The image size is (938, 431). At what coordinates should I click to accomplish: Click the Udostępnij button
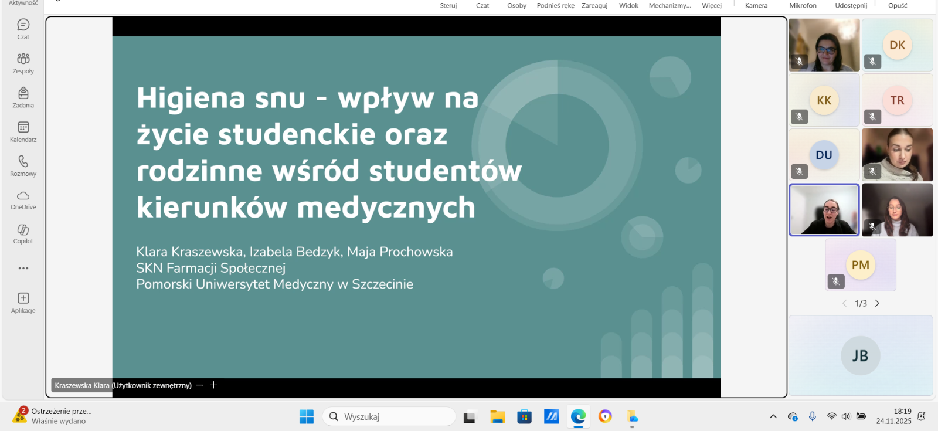[x=851, y=5]
